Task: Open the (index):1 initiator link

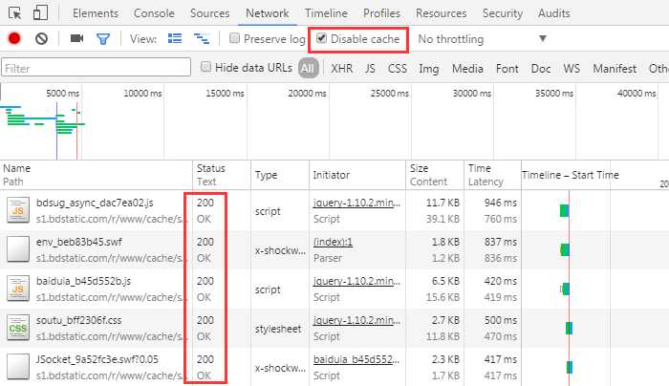Action: pos(333,242)
